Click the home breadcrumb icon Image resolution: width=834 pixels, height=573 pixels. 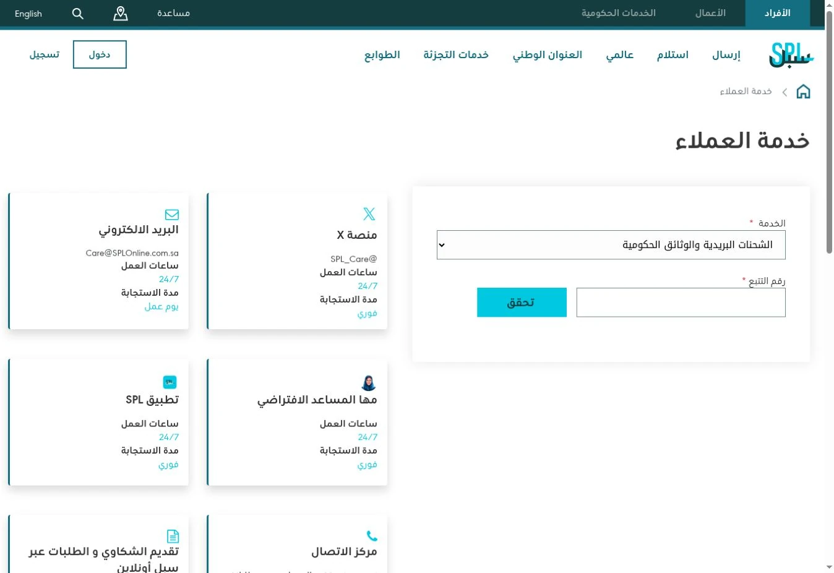(x=803, y=92)
